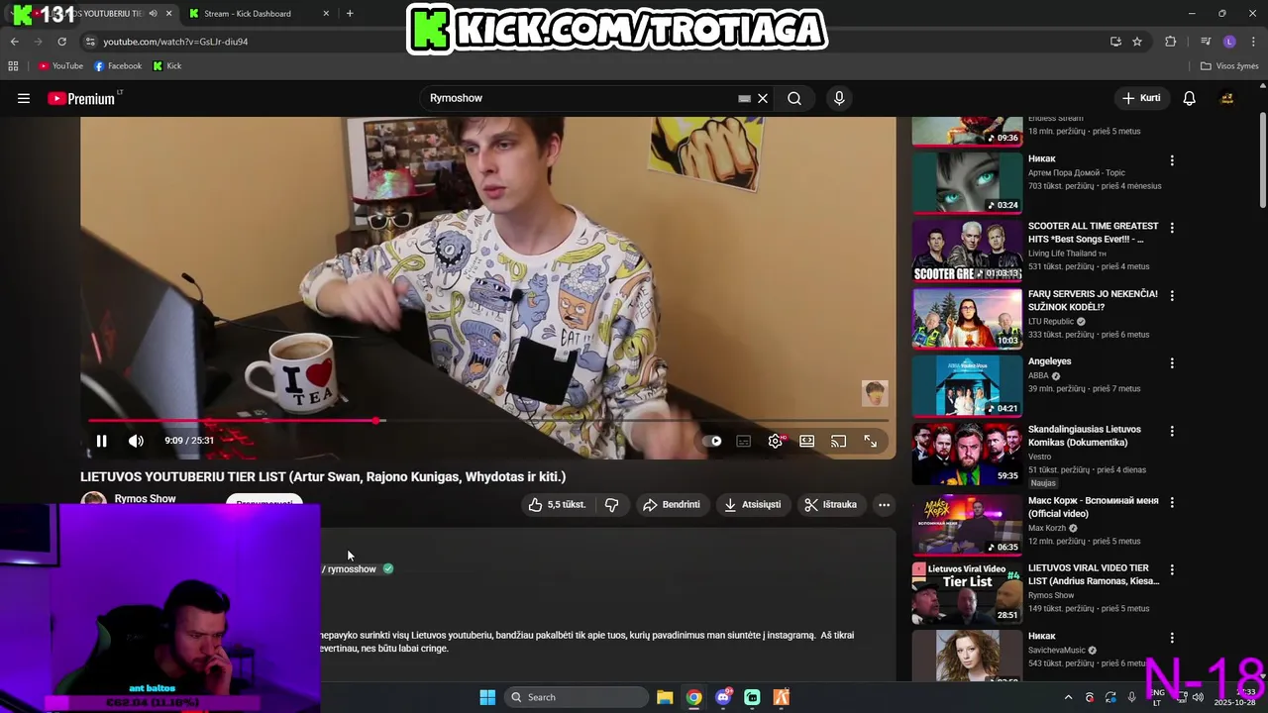Click the Kurti create button
1268x713 pixels.
pos(1140,98)
